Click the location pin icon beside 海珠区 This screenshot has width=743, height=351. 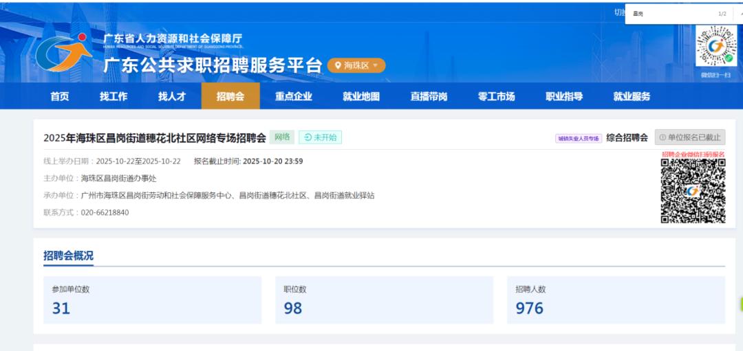tap(338, 66)
